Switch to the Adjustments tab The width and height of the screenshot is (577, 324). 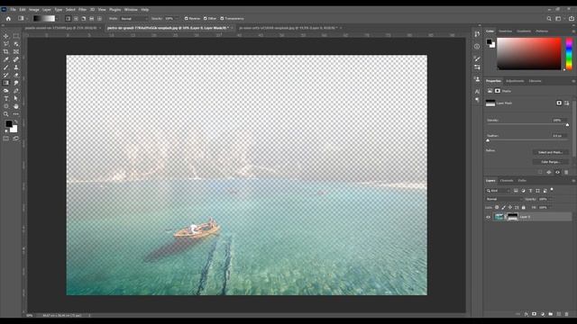(515, 81)
